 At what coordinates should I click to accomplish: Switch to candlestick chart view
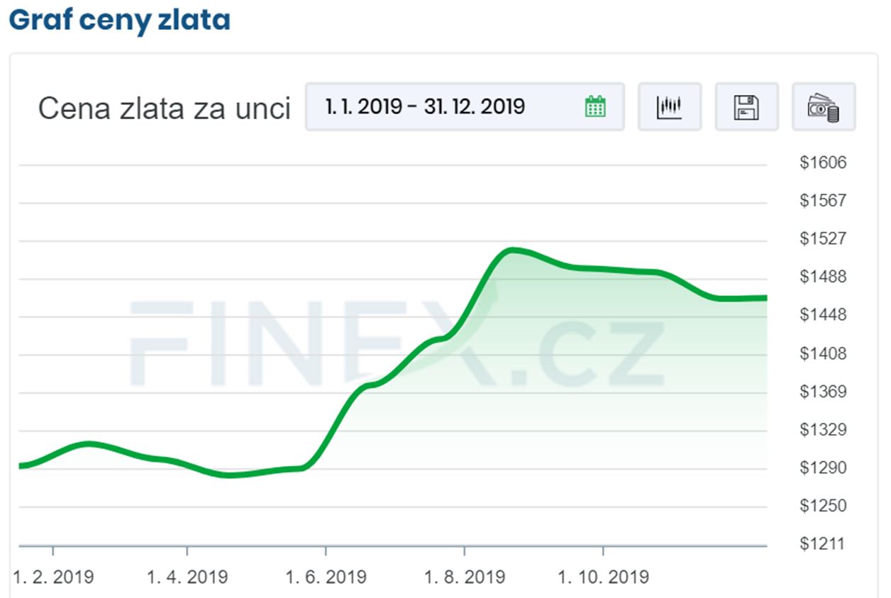(669, 107)
